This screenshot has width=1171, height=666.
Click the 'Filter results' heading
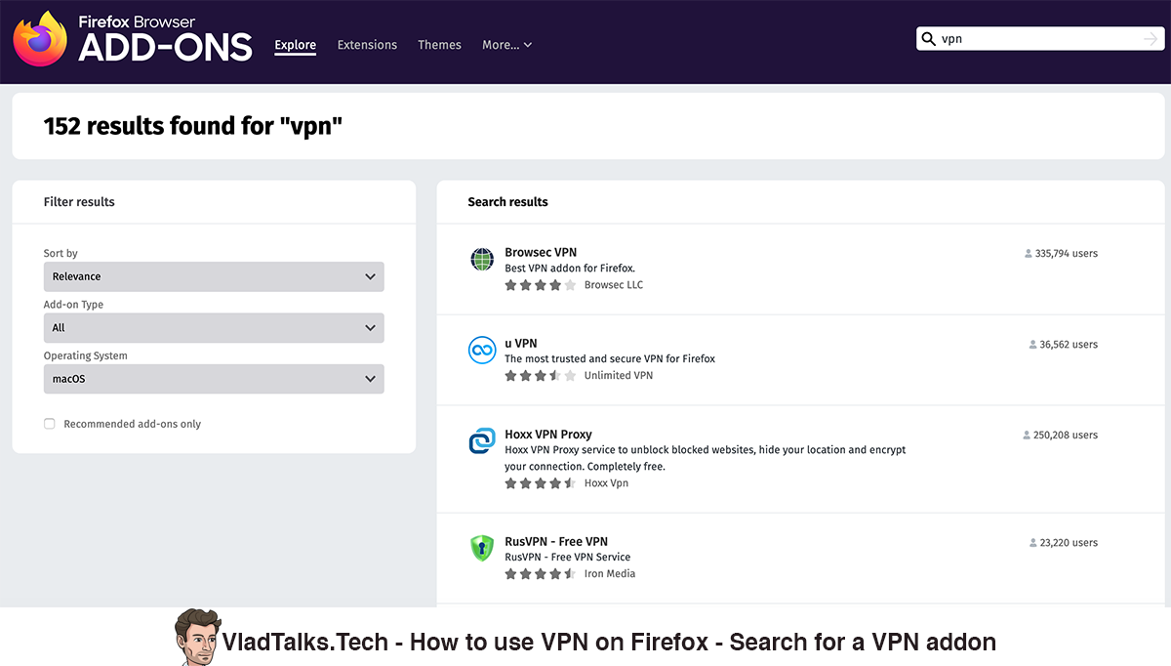[79, 202]
